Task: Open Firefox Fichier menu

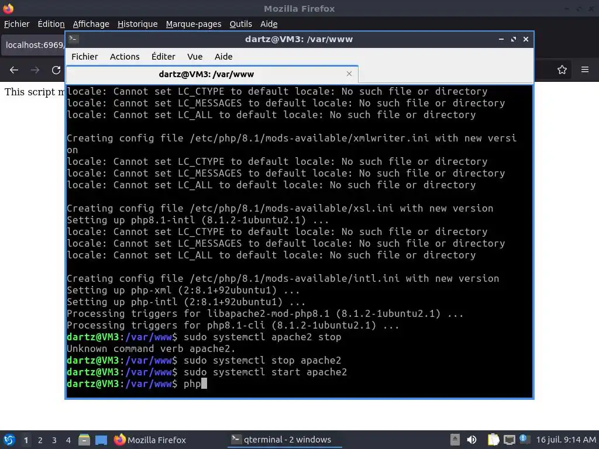Action: (x=16, y=24)
